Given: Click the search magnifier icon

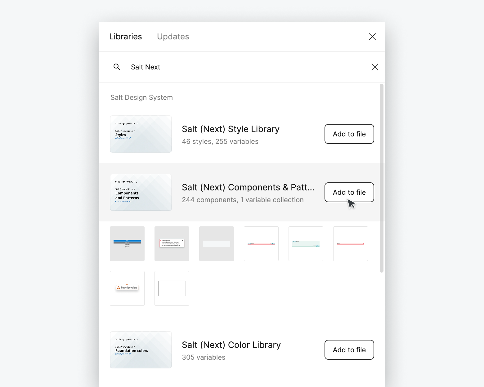Looking at the screenshot, I should pos(117,67).
